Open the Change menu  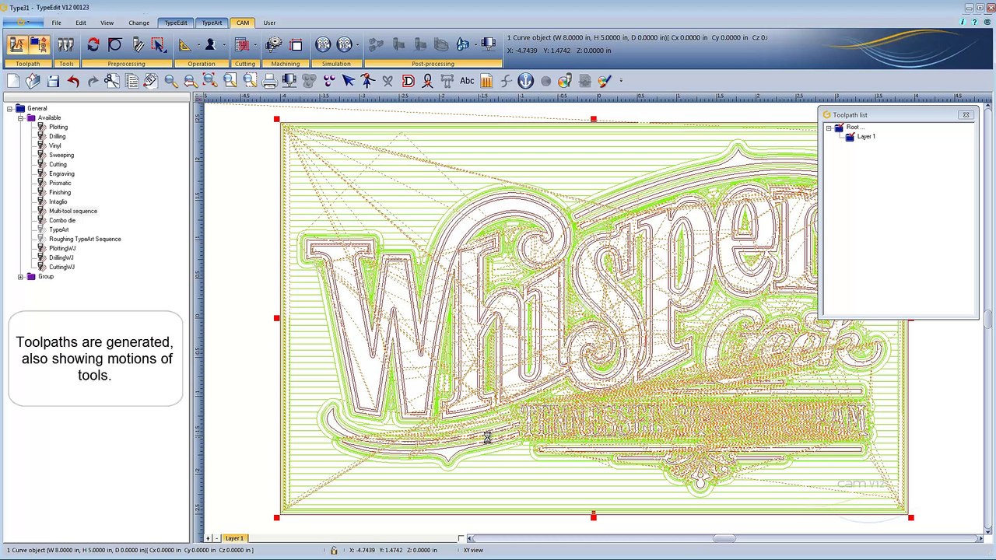139,23
